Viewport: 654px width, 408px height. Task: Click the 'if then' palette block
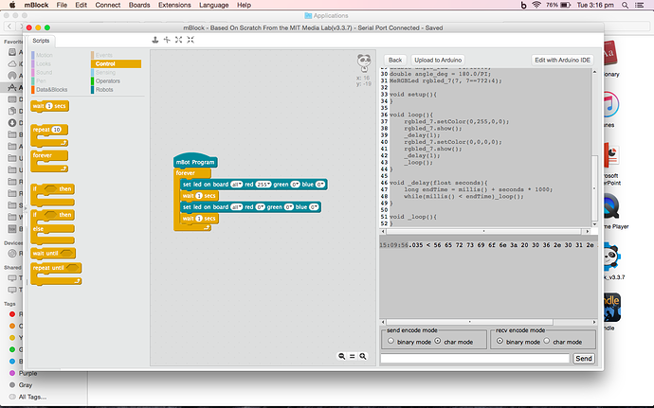pos(52,195)
